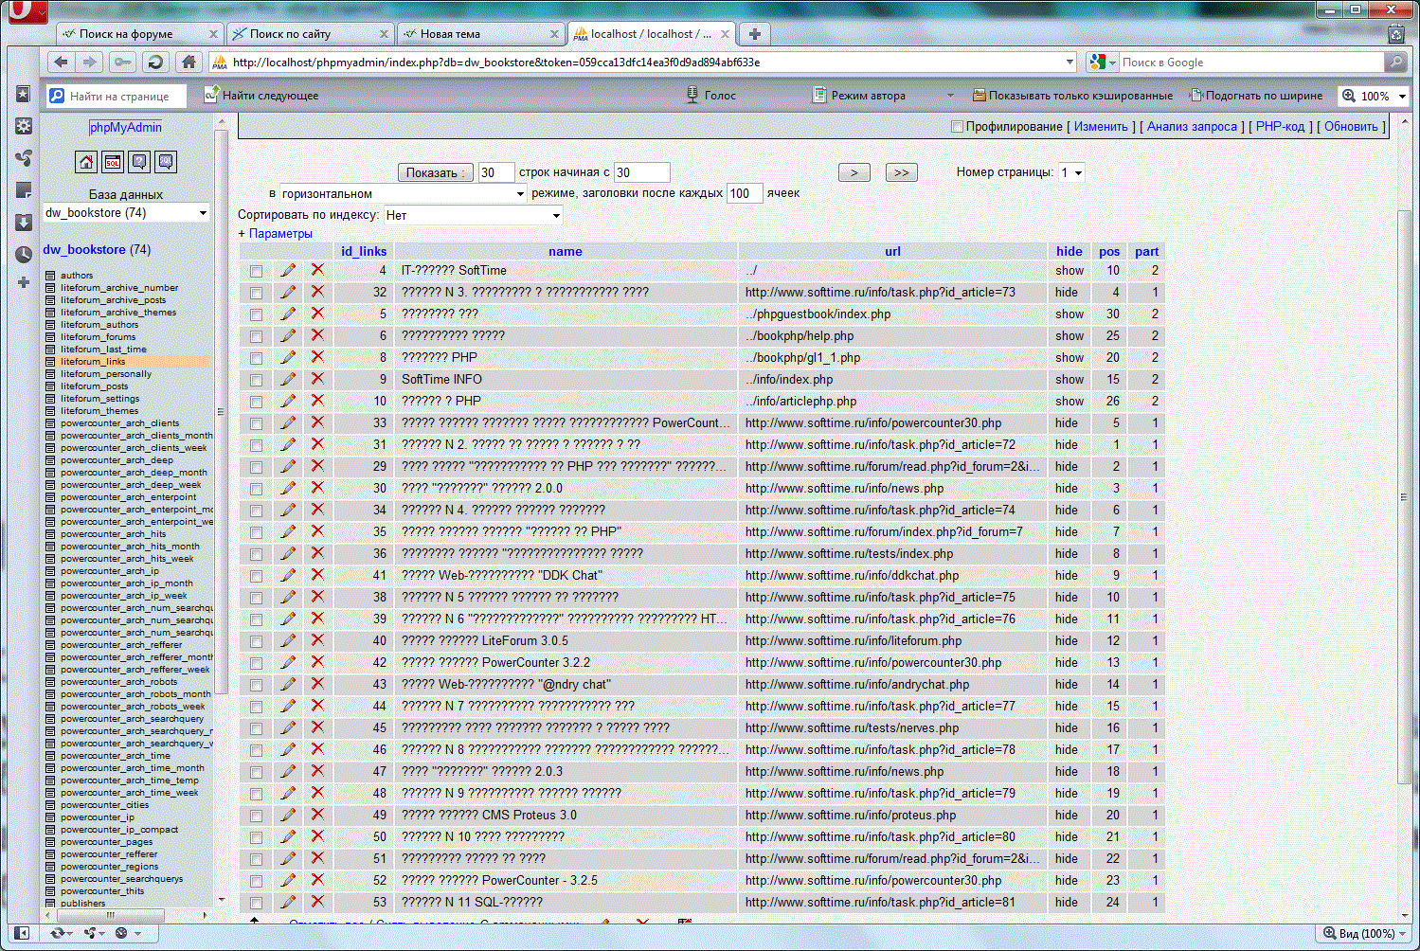Open the горизонтальном display mode dropdown
Image resolution: width=1420 pixels, height=951 pixels.
tap(404, 193)
